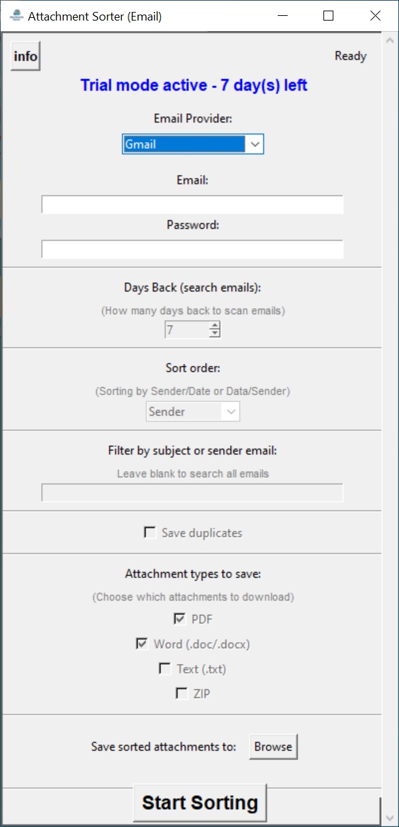Increase Days Back with up arrow
This screenshot has width=399, height=827.
[x=214, y=325]
